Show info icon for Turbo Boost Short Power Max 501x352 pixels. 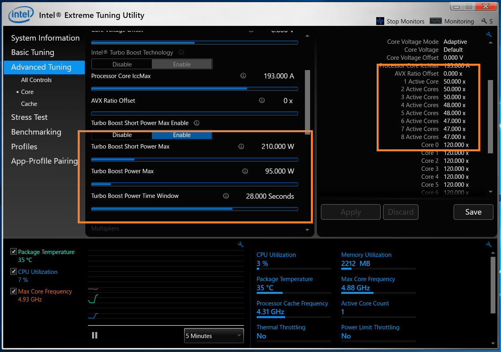(x=241, y=147)
